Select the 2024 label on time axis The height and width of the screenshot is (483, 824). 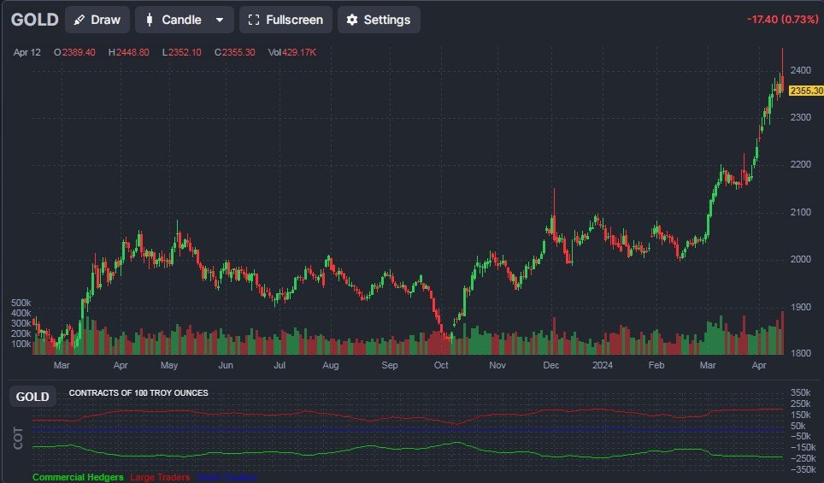(x=603, y=365)
